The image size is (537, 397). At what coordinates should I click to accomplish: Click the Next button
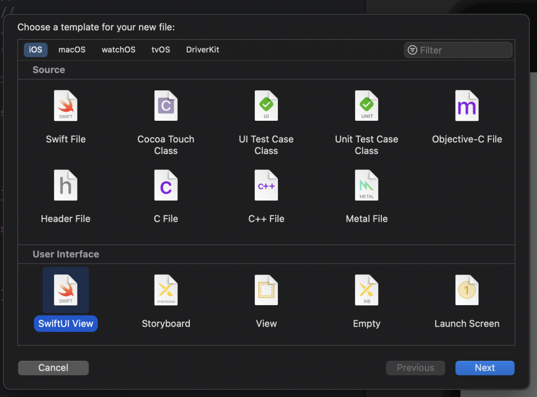(x=485, y=368)
